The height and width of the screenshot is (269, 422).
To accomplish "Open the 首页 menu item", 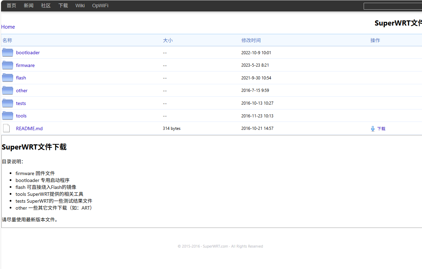I will [x=11, y=6].
